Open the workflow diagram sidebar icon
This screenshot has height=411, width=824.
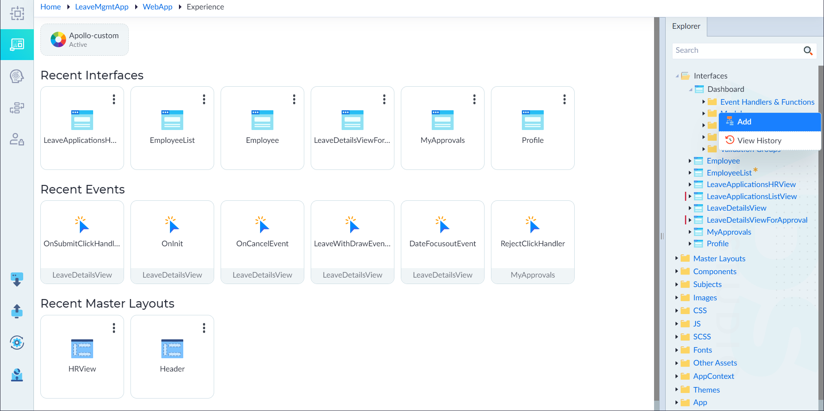[17, 108]
